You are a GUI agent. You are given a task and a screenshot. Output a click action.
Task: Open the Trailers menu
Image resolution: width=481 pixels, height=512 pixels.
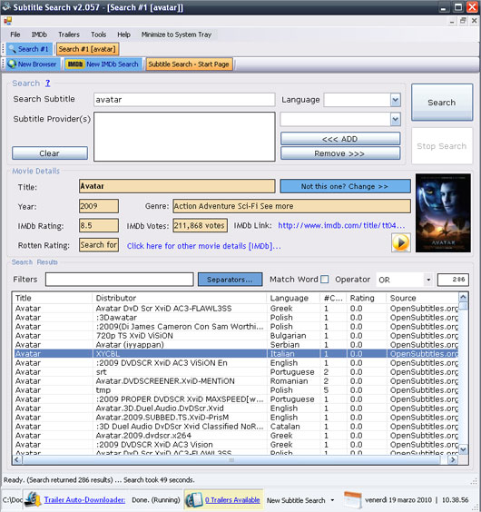point(69,34)
